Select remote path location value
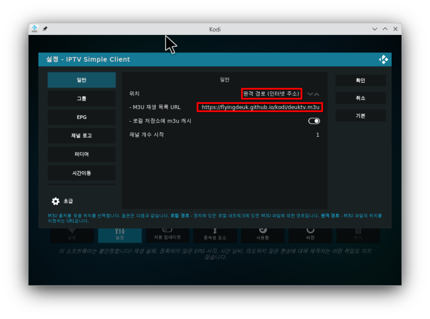The image size is (430, 319). [271, 94]
